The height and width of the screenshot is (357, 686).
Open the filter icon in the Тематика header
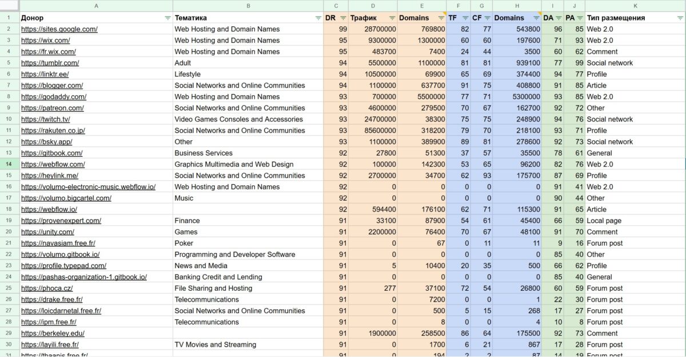[318, 18]
